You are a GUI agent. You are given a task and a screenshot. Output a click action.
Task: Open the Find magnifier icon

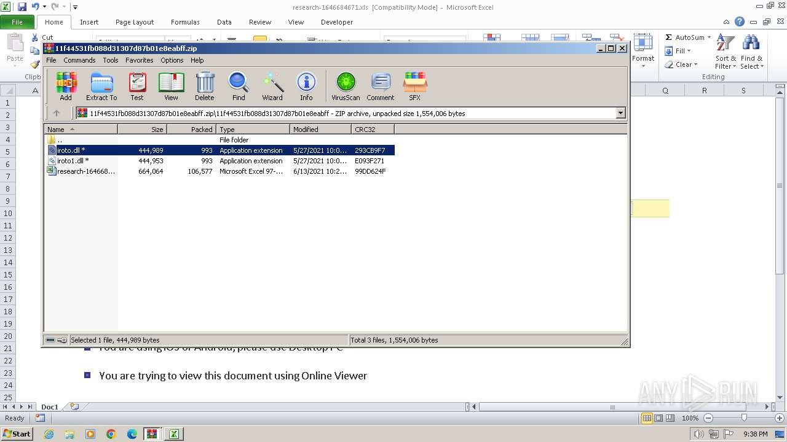(x=239, y=86)
